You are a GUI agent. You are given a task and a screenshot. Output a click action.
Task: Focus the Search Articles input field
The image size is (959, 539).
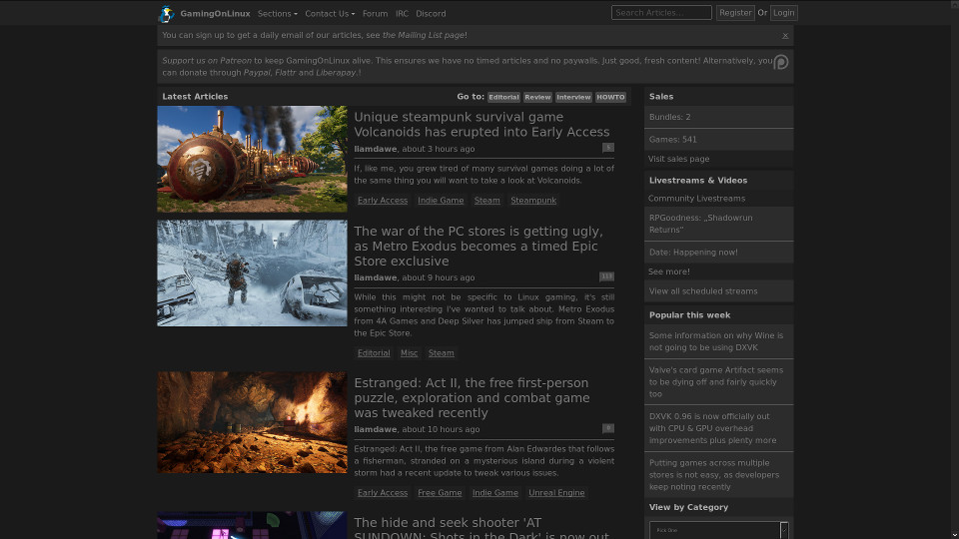tap(661, 13)
